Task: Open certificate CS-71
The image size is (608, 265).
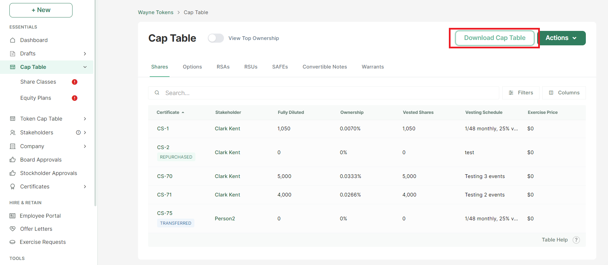Action: point(165,195)
